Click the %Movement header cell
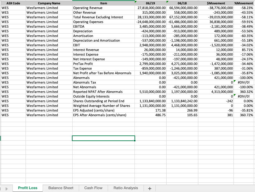Viewport: 255px width, 192px height. pyautogui.click(x=243, y=3)
